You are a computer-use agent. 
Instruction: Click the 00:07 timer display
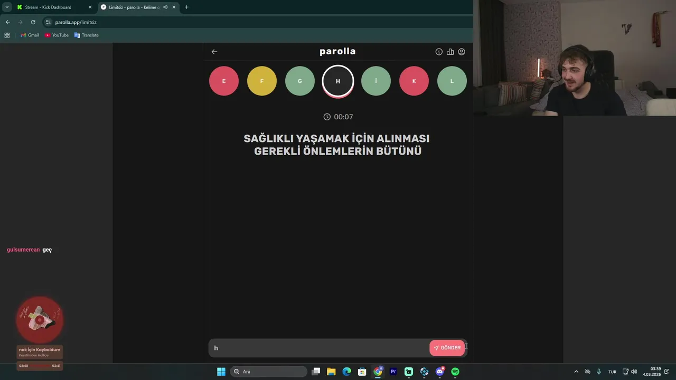coord(338,117)
